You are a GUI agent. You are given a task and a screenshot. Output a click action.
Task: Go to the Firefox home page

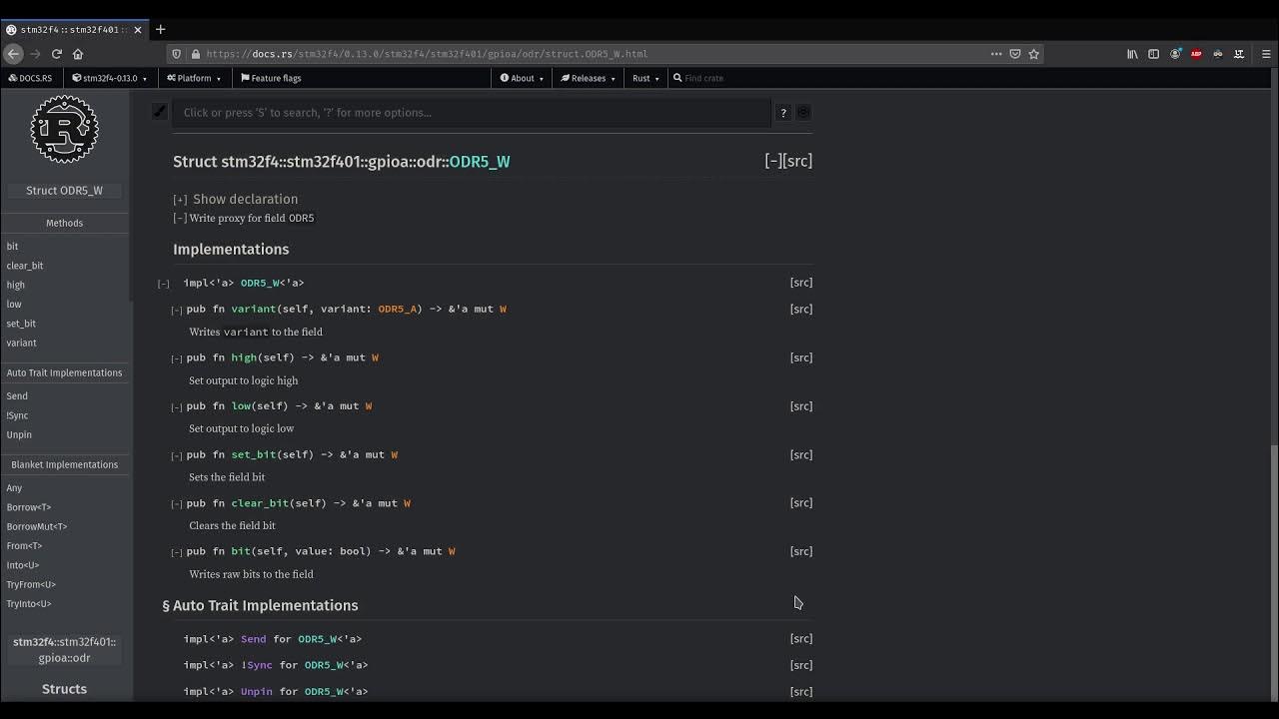pos(78,54)
